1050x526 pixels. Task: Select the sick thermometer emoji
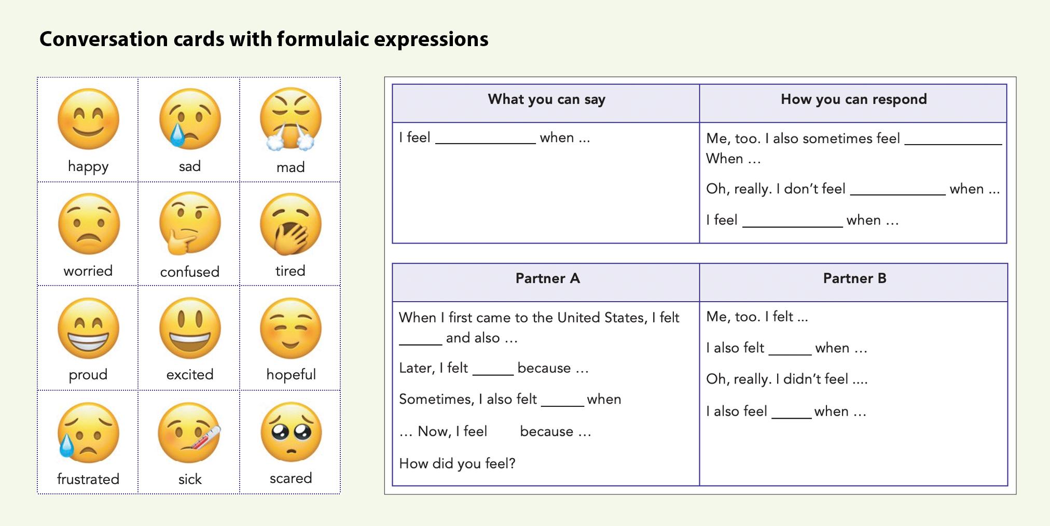coord(190,433)
